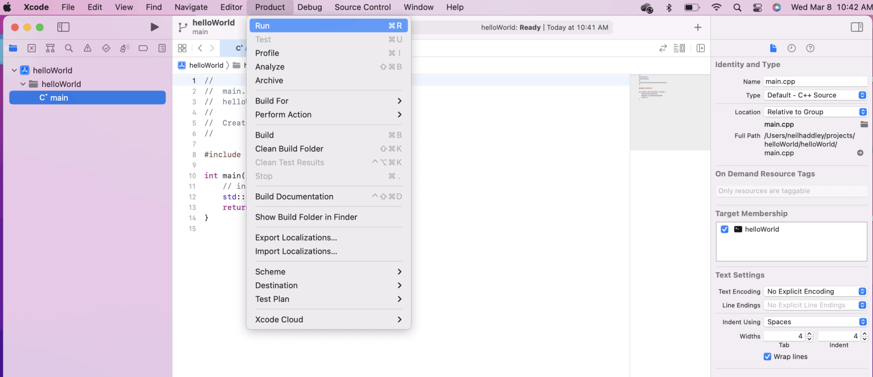
Task: Click the Run play button in toolbar
Action: point(155,27)
